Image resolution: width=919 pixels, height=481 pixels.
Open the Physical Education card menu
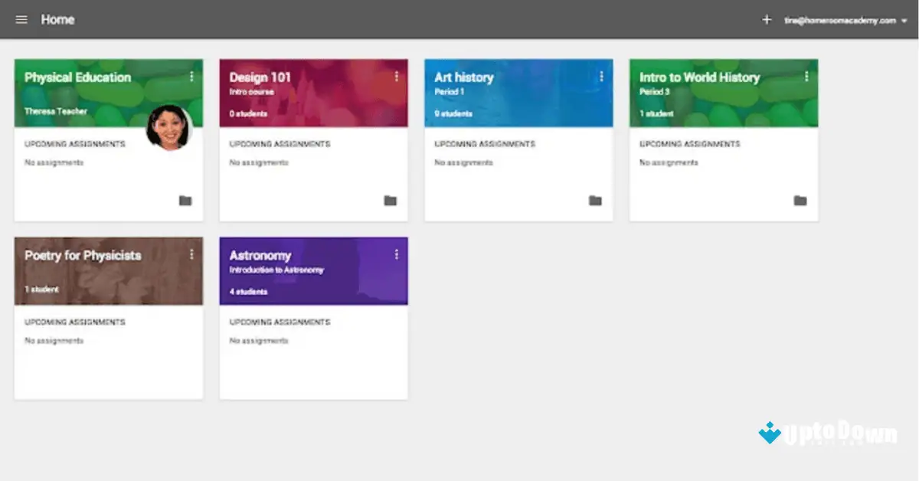coord(191,75)
